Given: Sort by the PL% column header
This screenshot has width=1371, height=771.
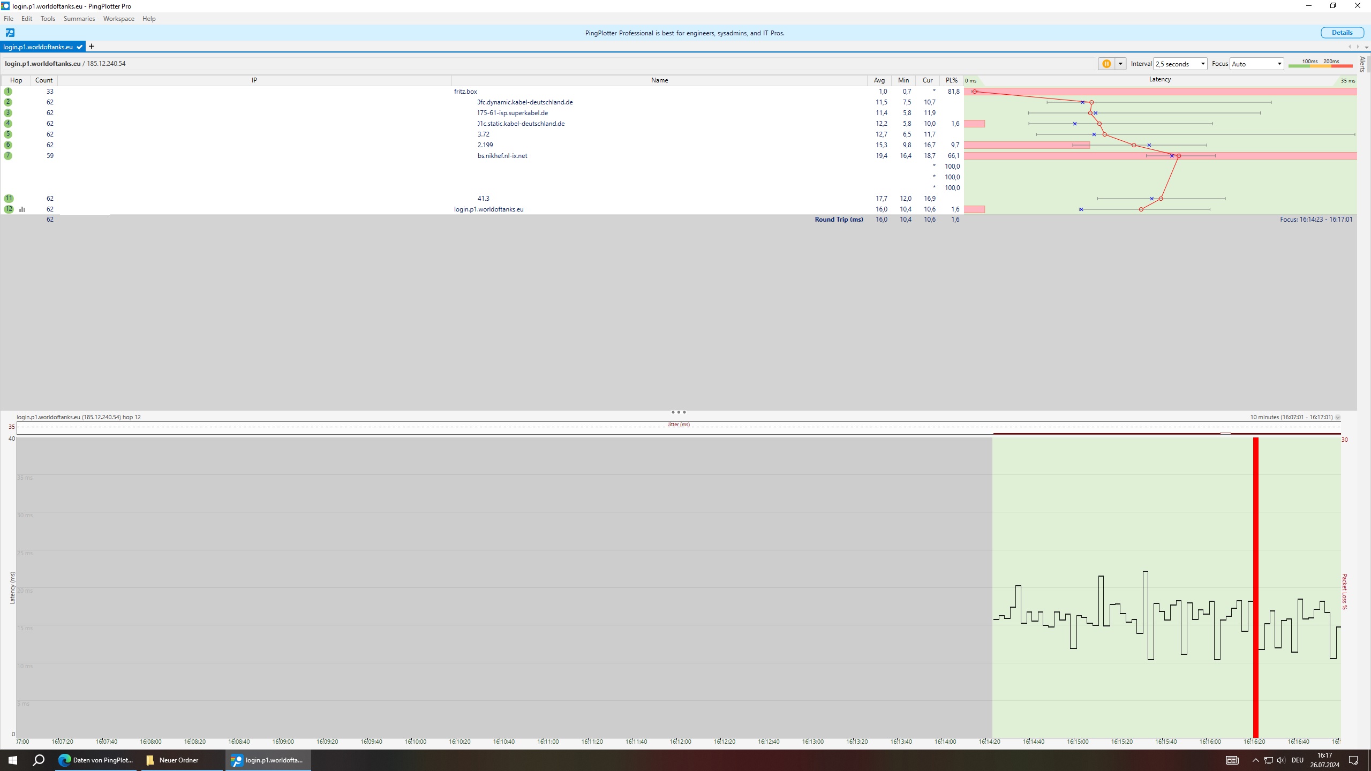Looking at the screenshot, I should click(951, 80).
